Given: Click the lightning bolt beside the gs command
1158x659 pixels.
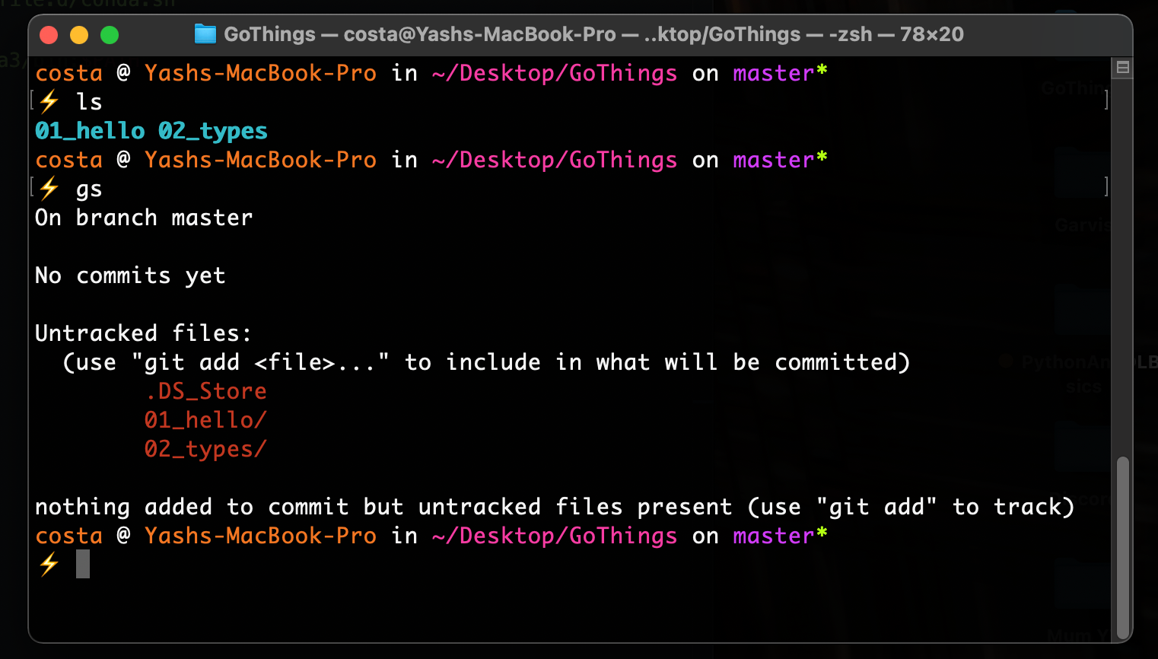Looking at the screenshot, I should click(49, 188).
